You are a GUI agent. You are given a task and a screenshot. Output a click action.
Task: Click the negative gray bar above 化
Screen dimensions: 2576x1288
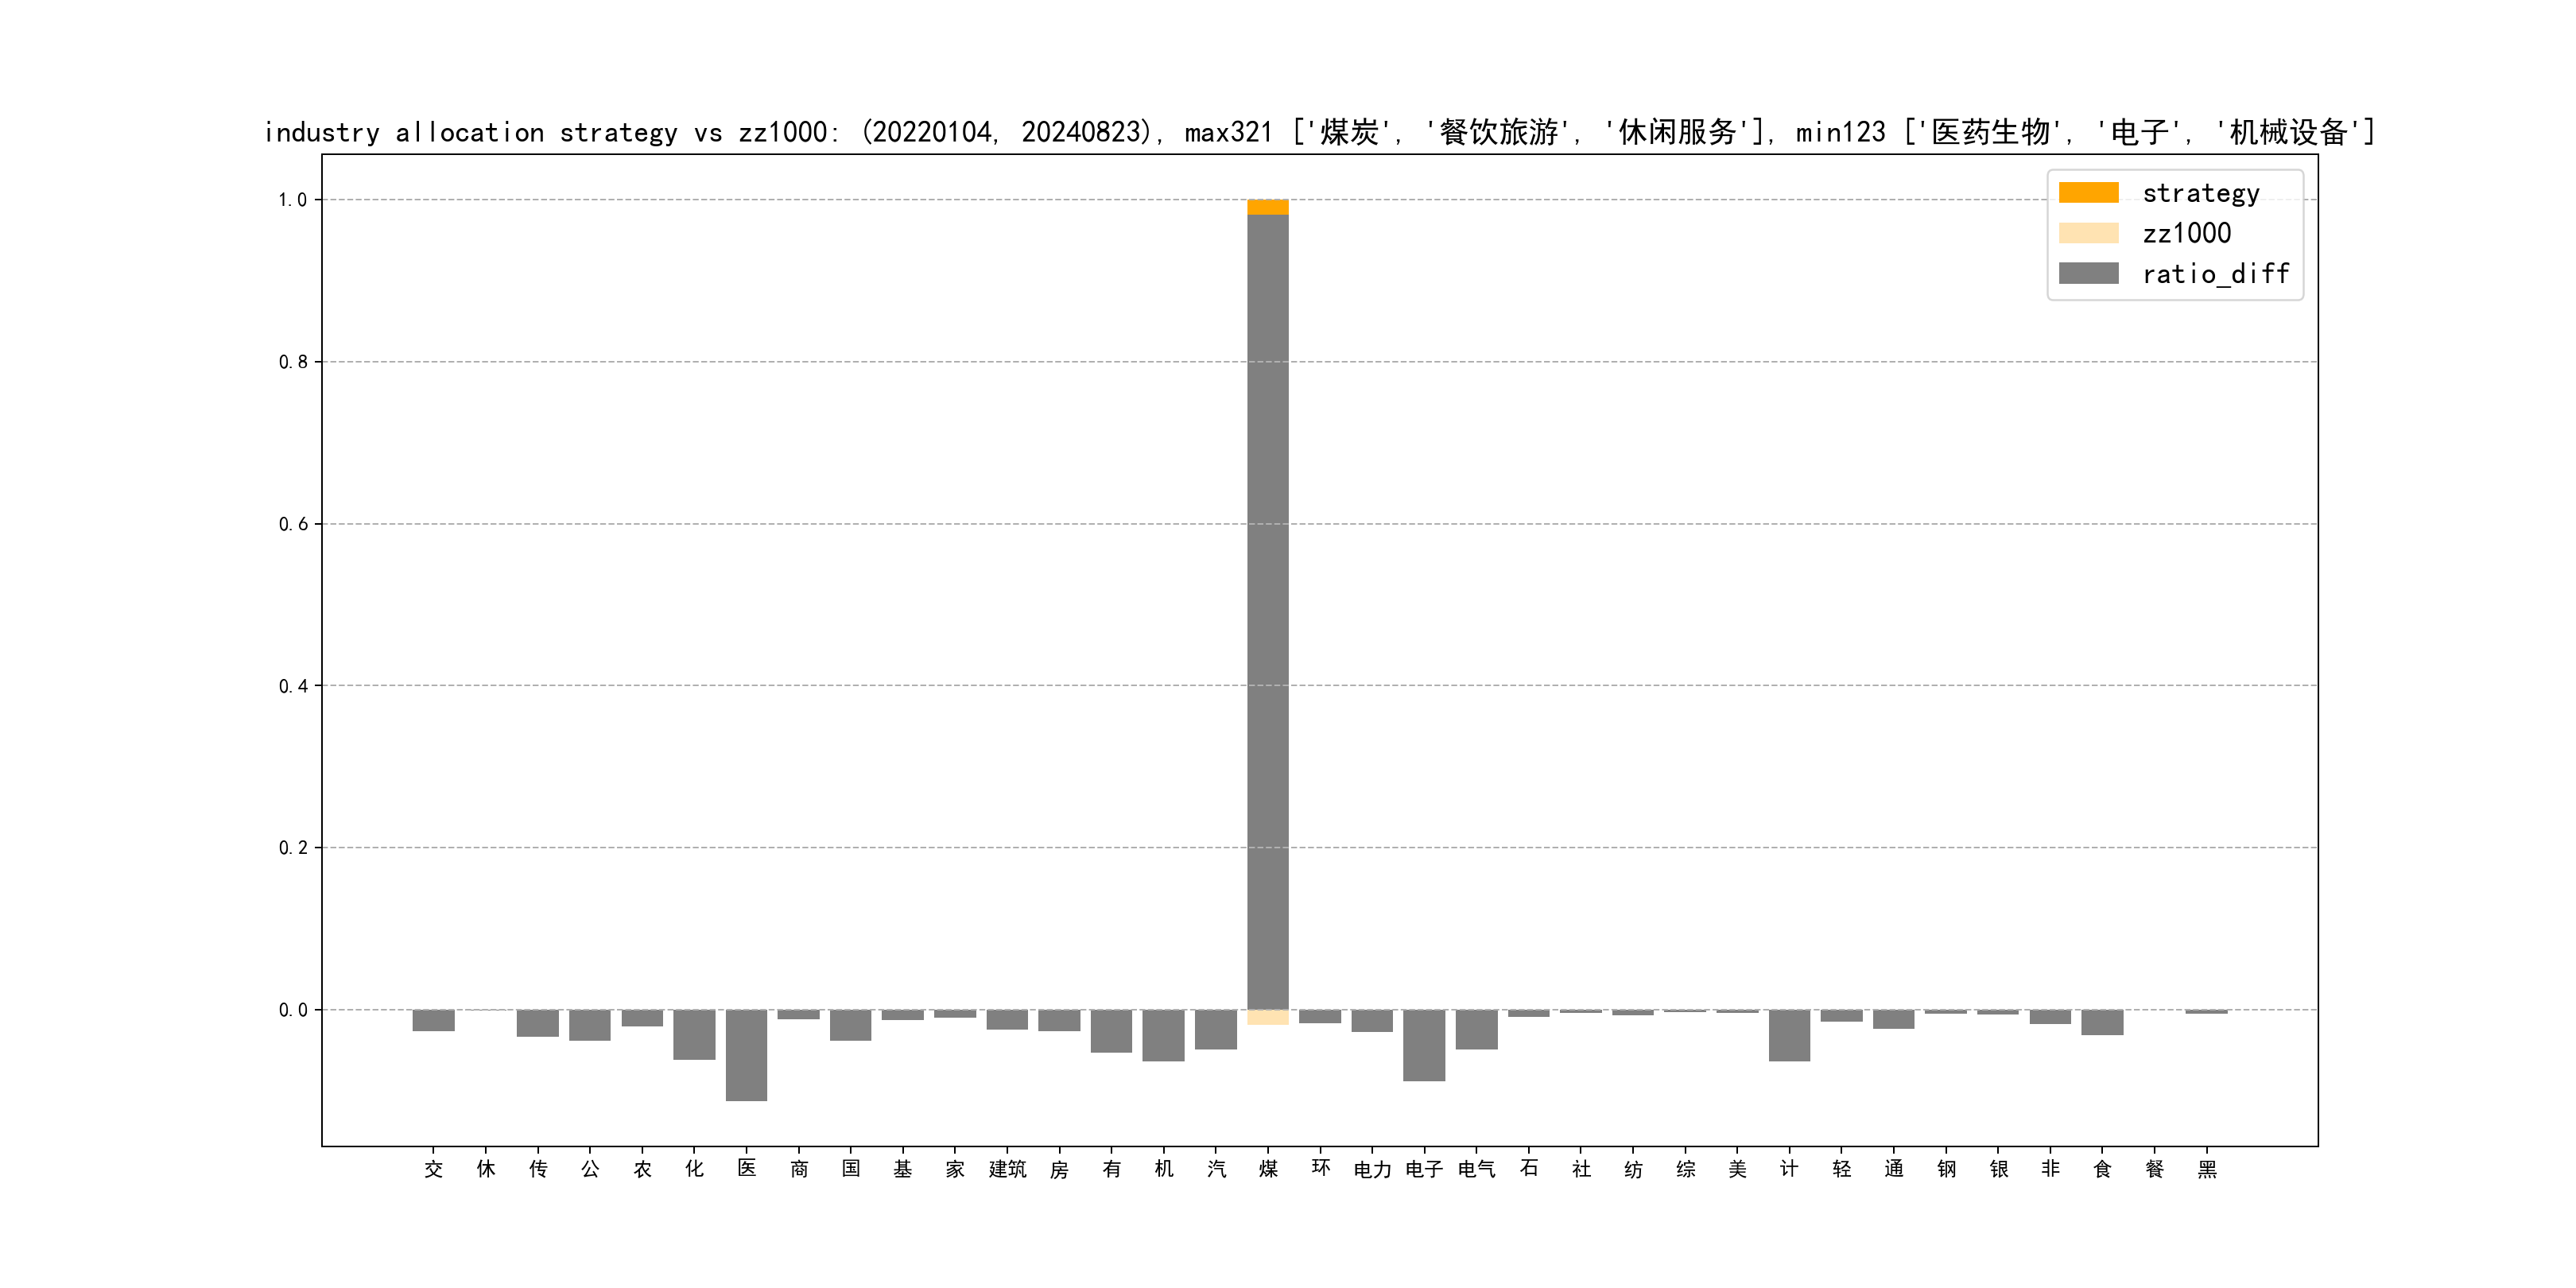click(694, 1034)
